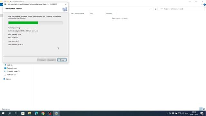206x116 pixels.
Task: Open network settings tray icon
Action: [180, 113]
